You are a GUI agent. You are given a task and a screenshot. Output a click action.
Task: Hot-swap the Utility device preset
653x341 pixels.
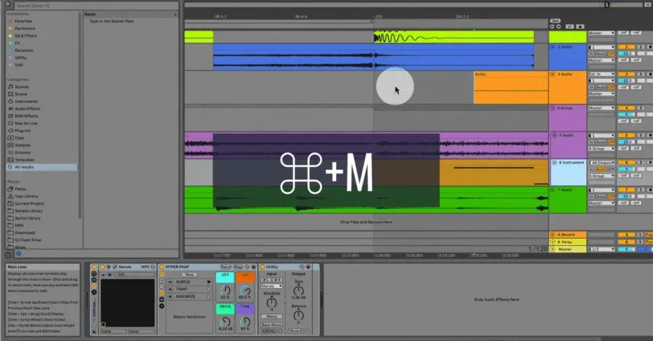tap(302, 267)
